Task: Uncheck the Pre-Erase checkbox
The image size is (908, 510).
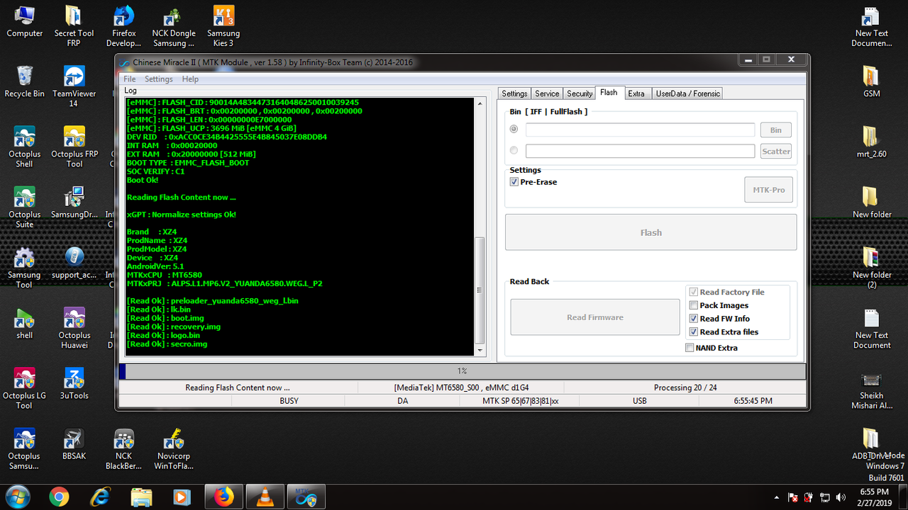Action: click(514, 182)
